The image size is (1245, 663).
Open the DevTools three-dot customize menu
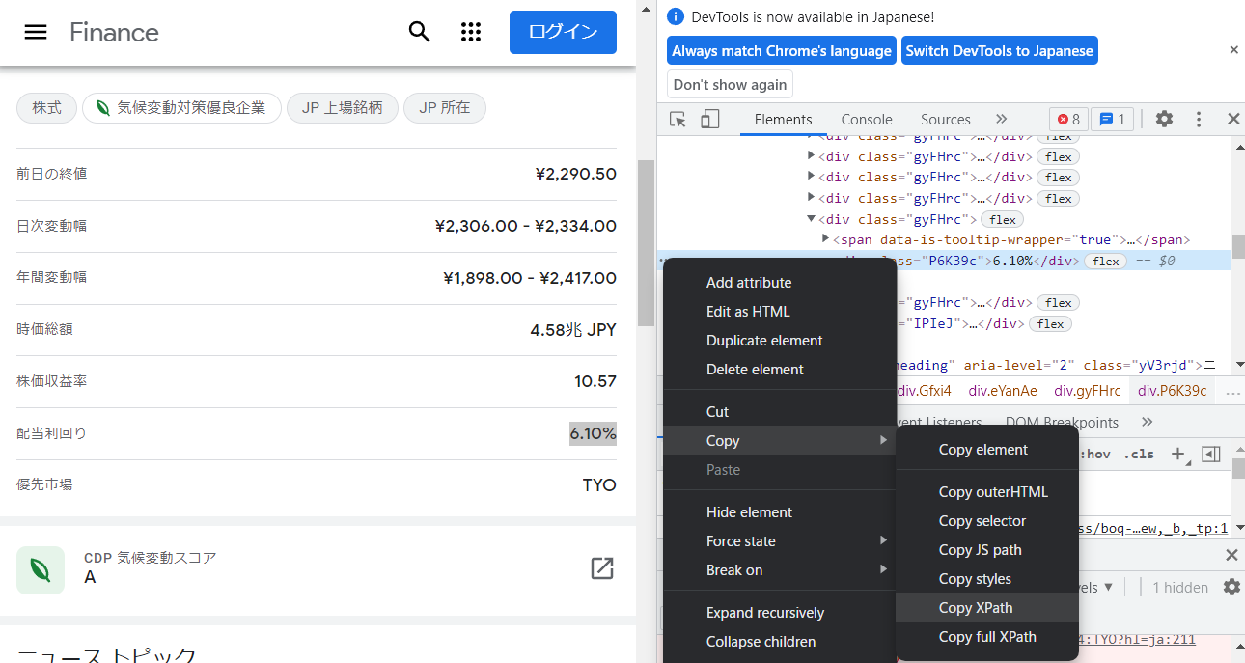pos(1199,119)
